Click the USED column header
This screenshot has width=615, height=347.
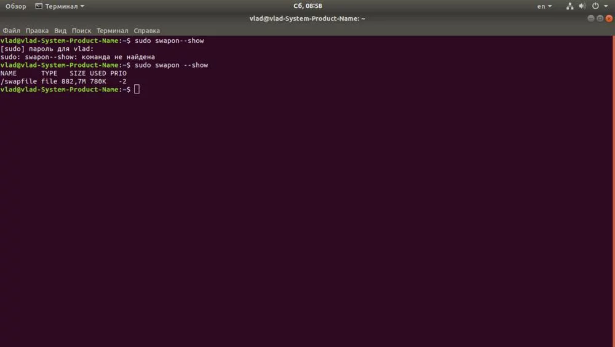(98, 73)
